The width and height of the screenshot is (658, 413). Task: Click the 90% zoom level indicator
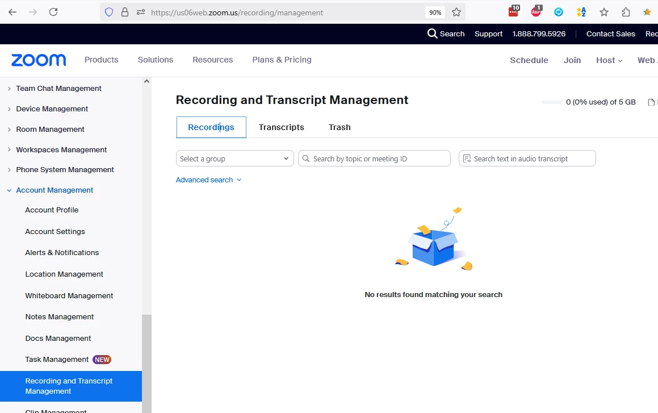tap(435, 12)
